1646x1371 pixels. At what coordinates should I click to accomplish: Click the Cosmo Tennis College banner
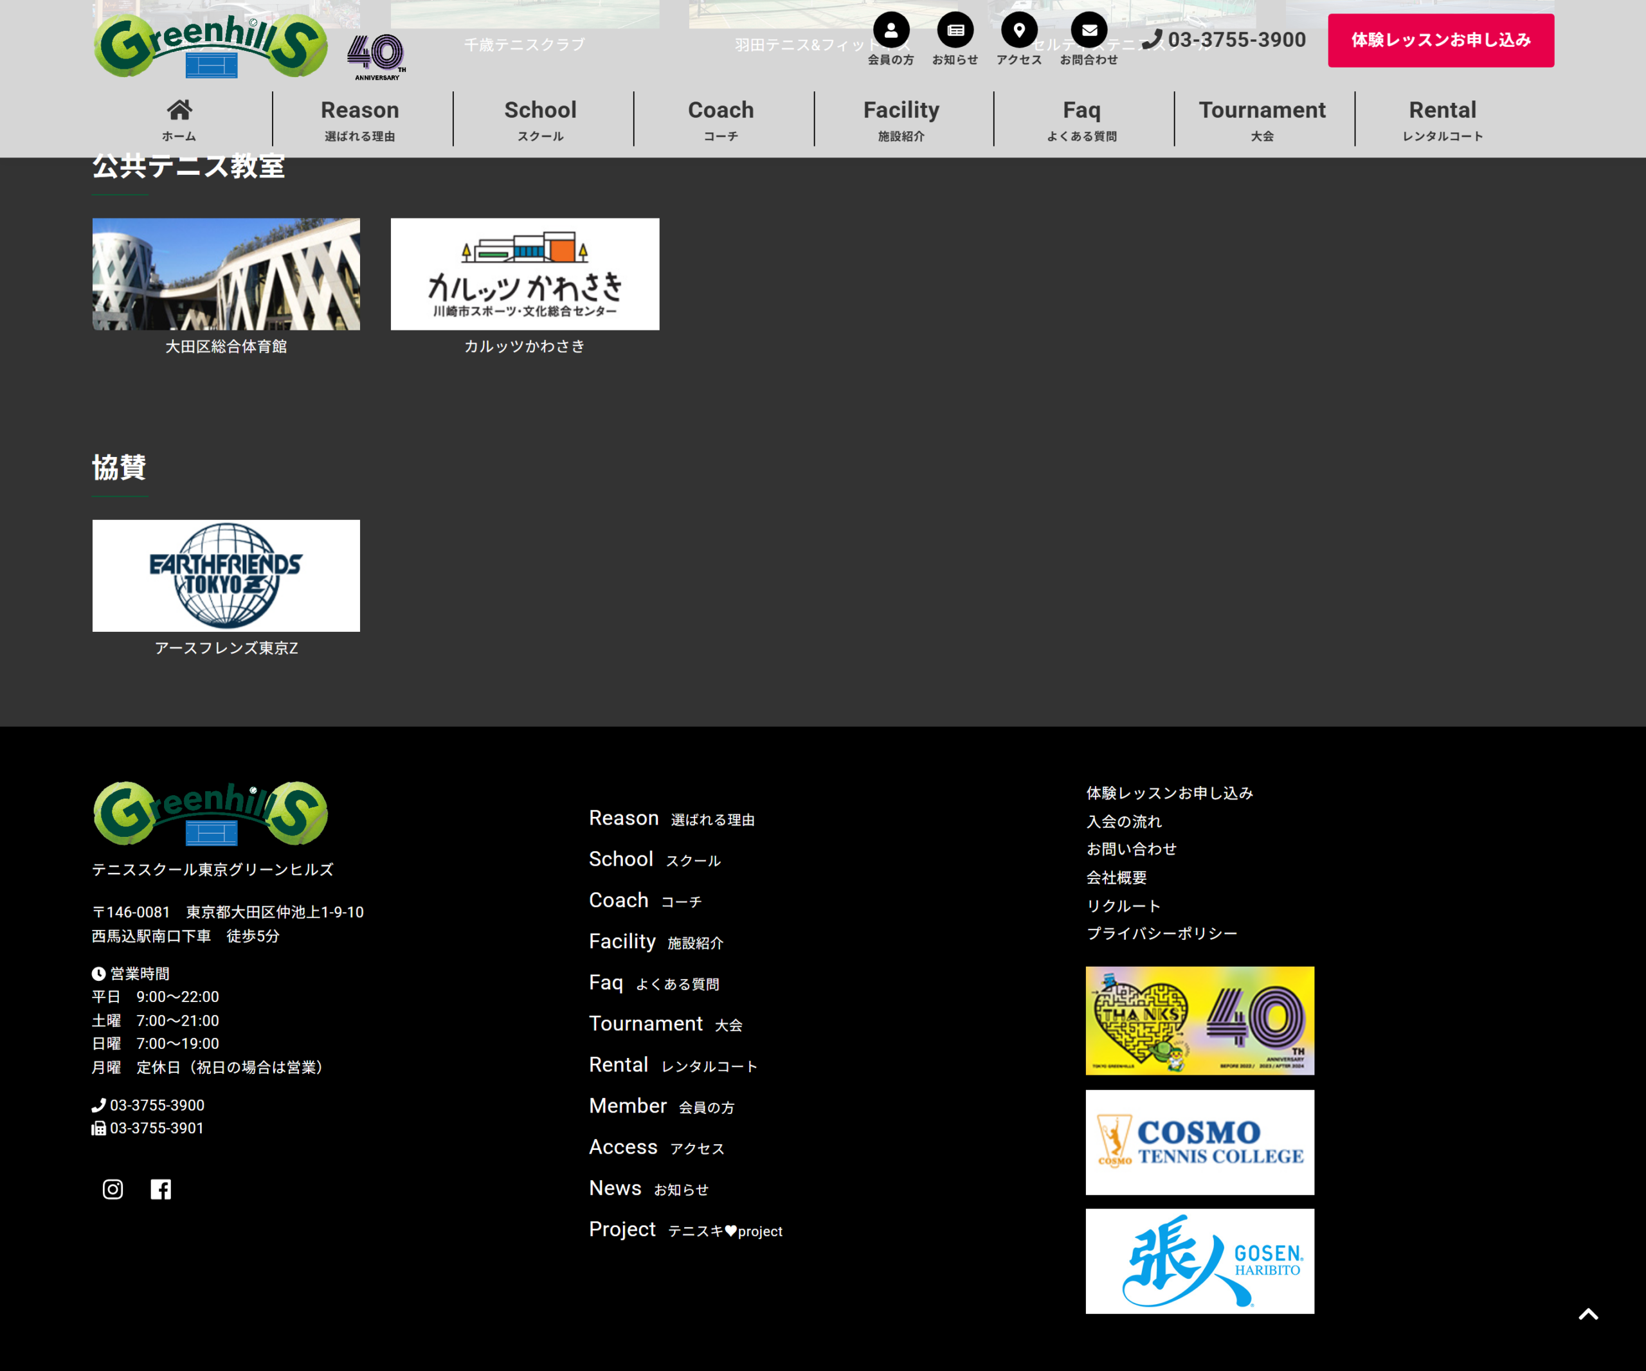(x=1200, y=1142)
